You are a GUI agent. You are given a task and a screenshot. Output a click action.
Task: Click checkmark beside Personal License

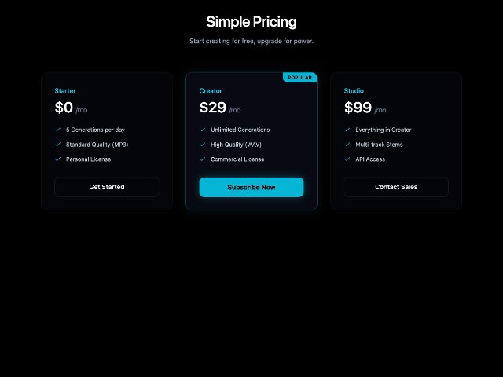[58, 159]
